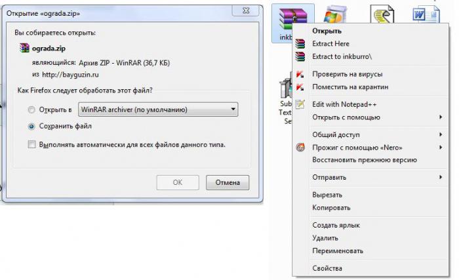The height and width of the screenshot is (280, 459).
Task: Click the Kaspersky icon beside Поместить на карантин
Action: click(300, 87)
